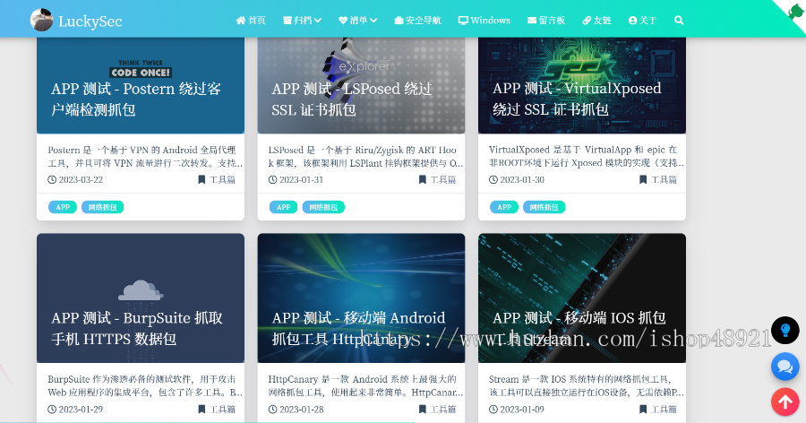Open the LuckySec site title link
Screen dimensions: 806x423
pyautogui.click(x=90, y=22)
